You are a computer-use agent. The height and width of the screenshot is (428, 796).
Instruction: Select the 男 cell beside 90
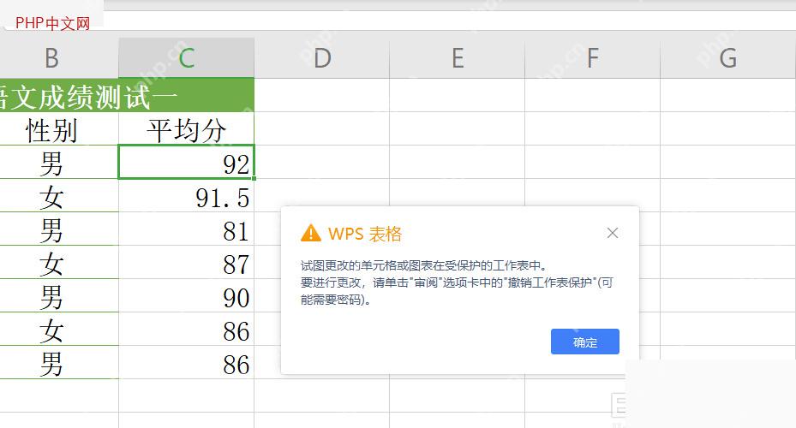59,296
